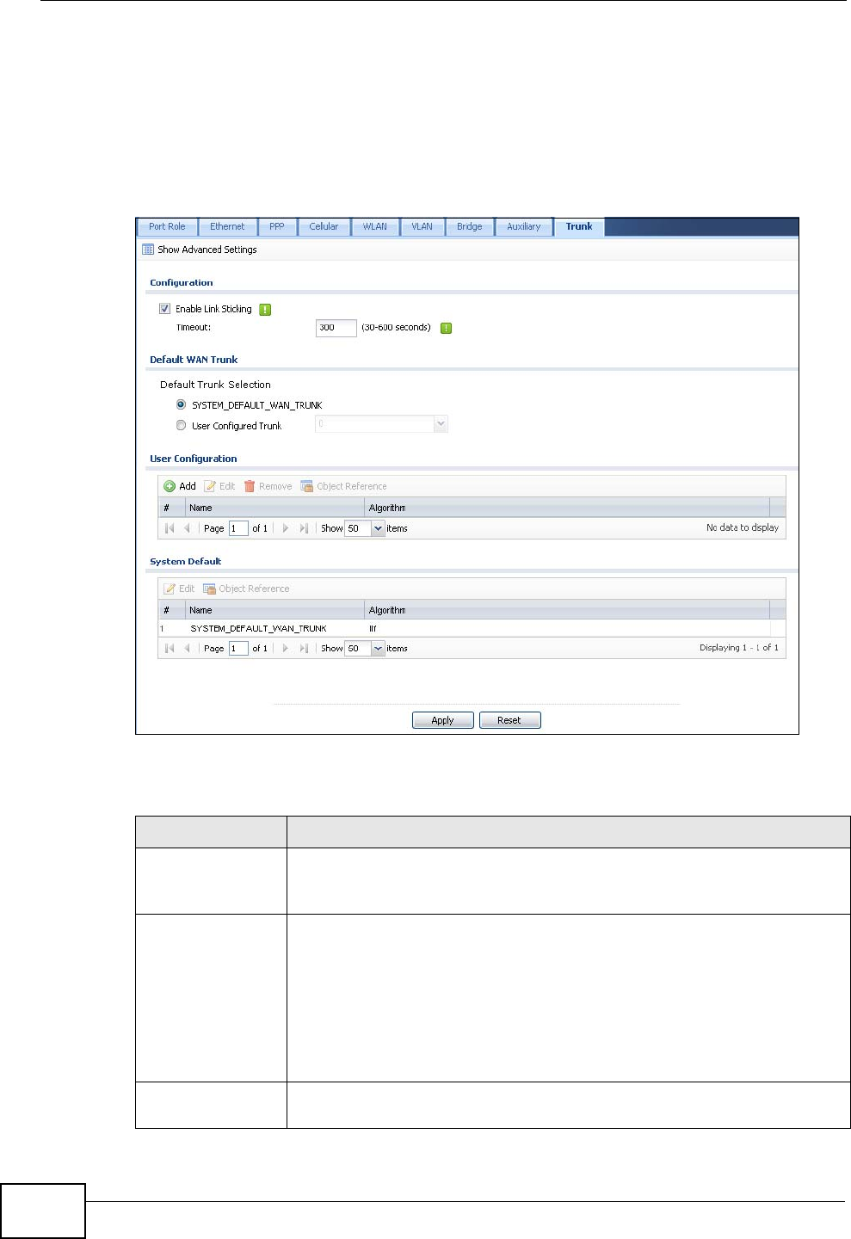Click next page icon in User Configuration

285,528
